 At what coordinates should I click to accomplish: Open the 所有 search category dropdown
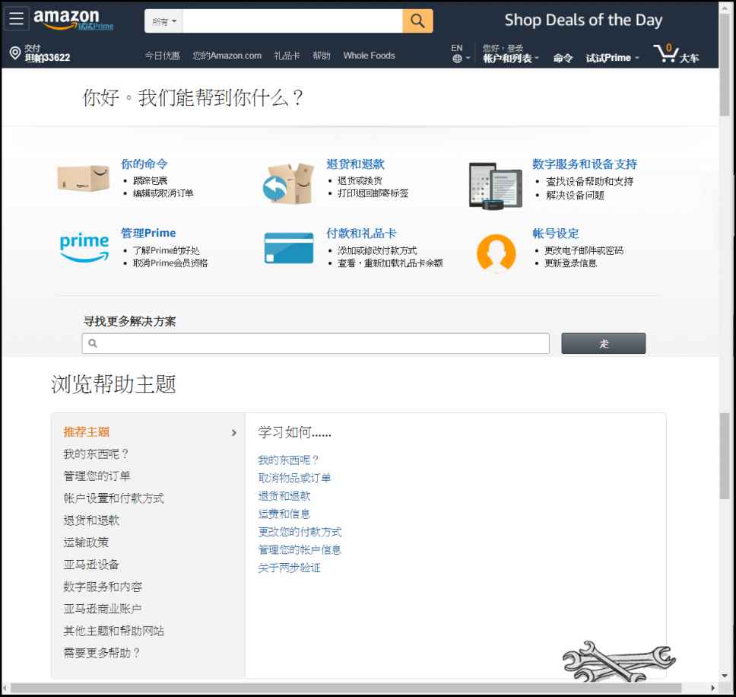[163, 21]
